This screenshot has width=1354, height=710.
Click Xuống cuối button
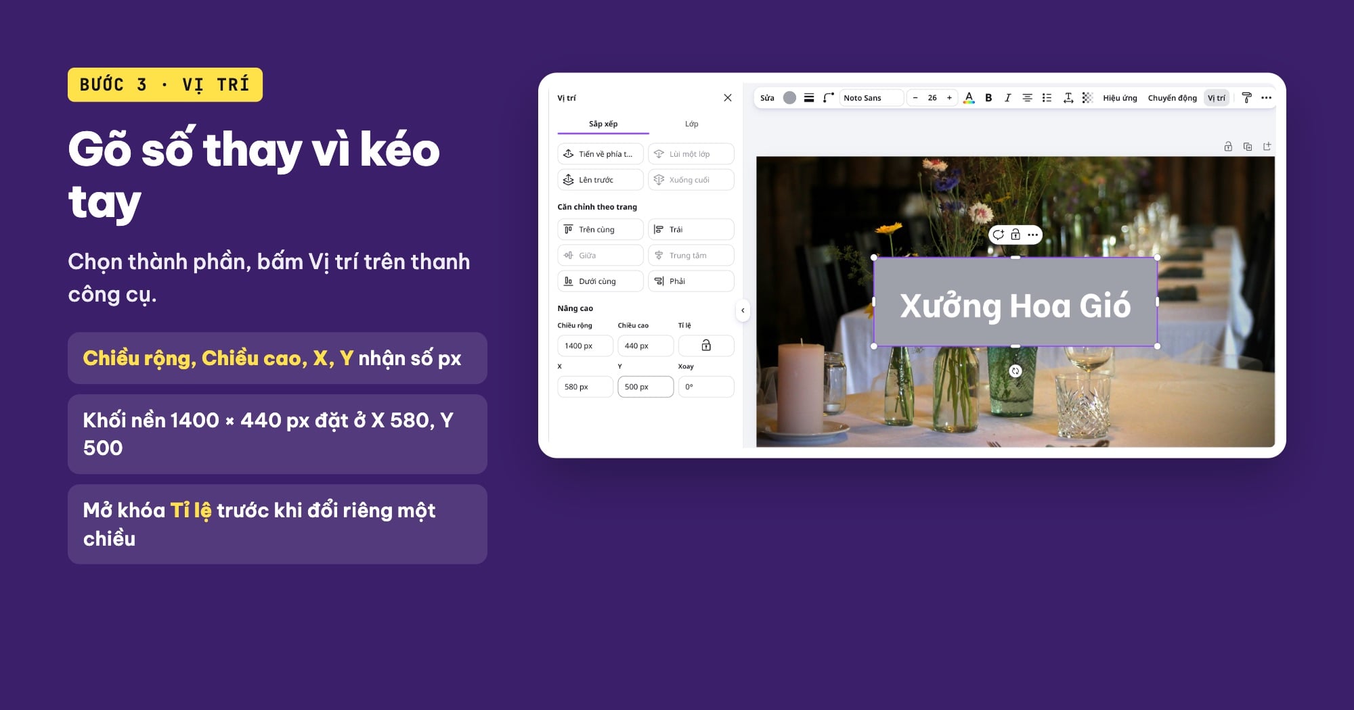pyautogui.click(x=691, y=180)
